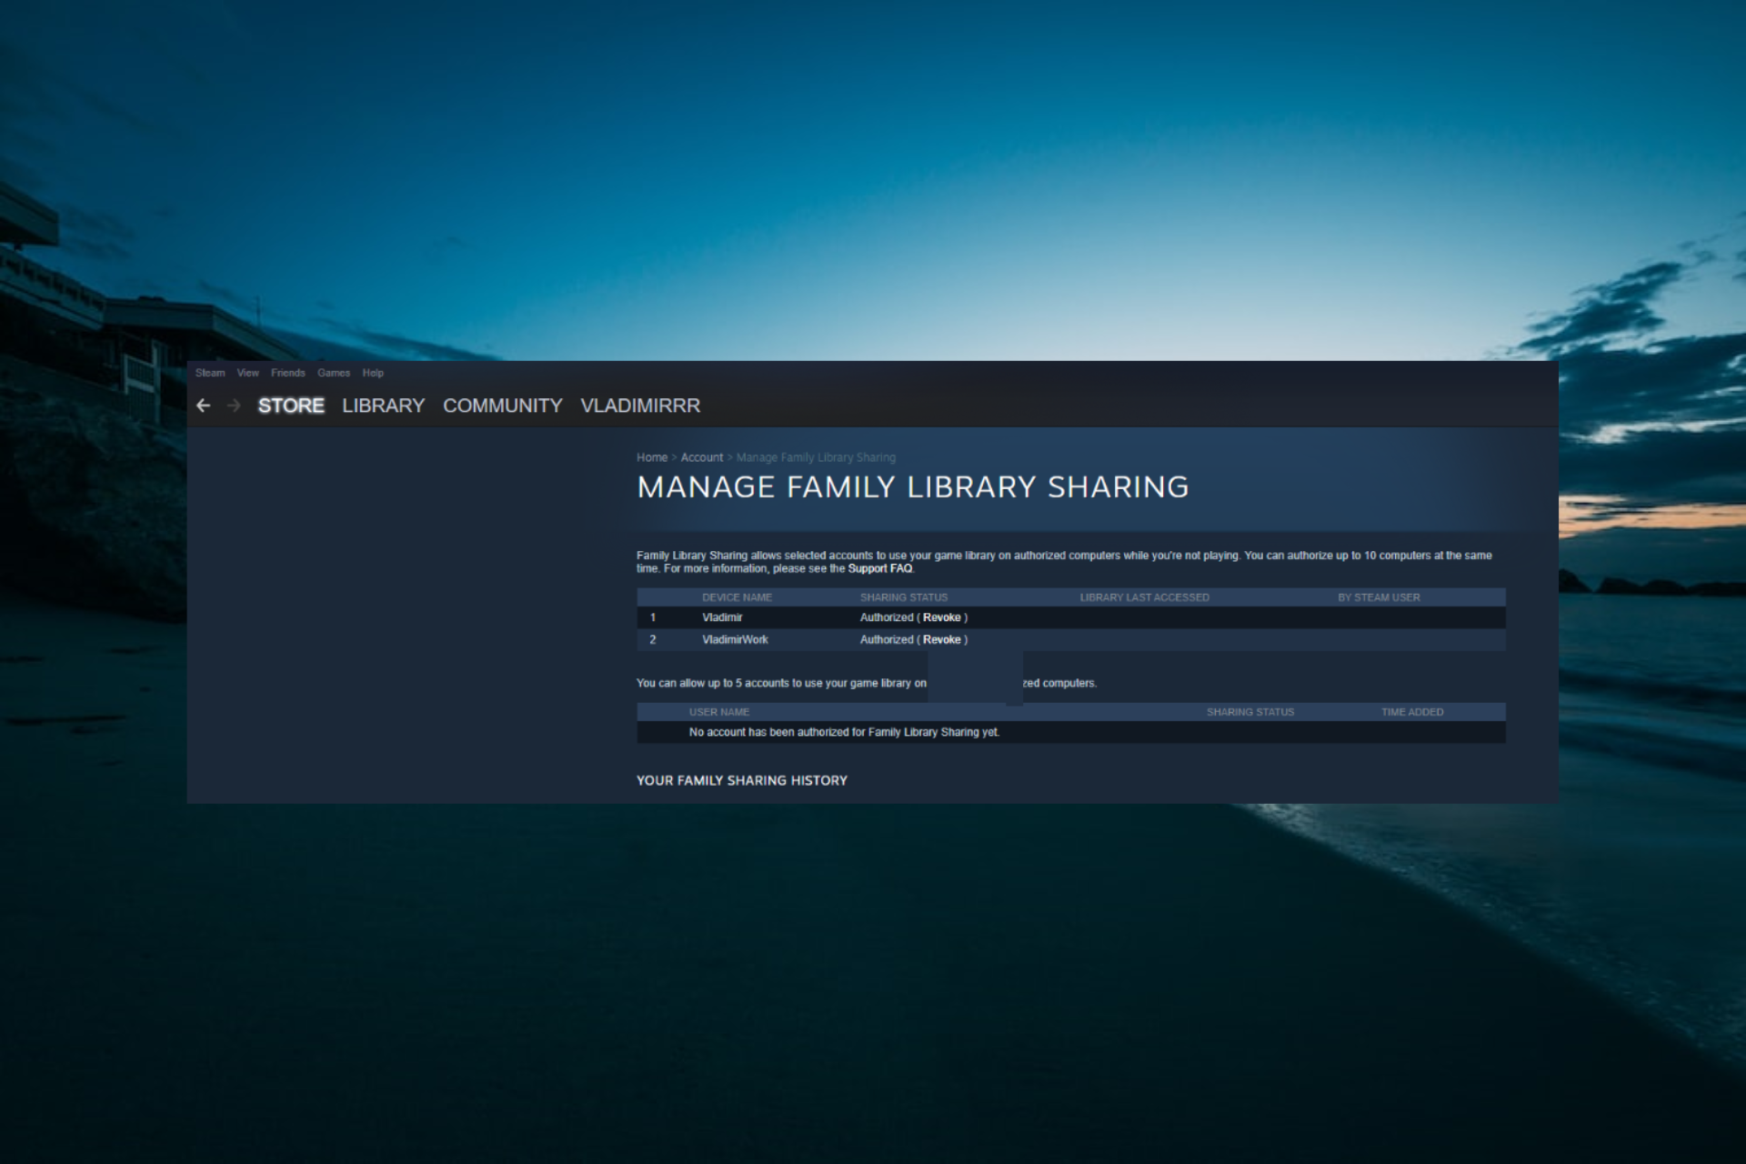
Task: Follow the Home breadcrumb link
Action: click(x=652, y=457)
